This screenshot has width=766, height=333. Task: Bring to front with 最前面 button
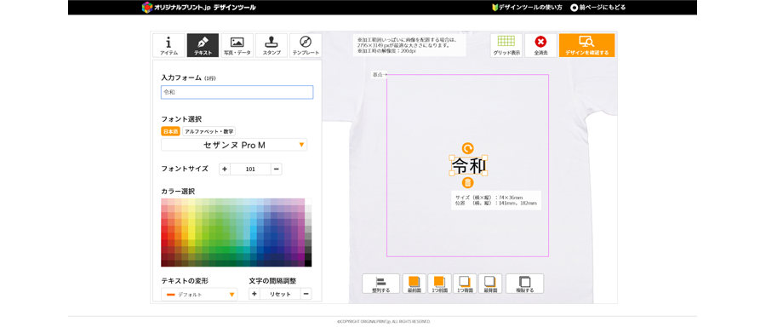(x=414, y=284)
